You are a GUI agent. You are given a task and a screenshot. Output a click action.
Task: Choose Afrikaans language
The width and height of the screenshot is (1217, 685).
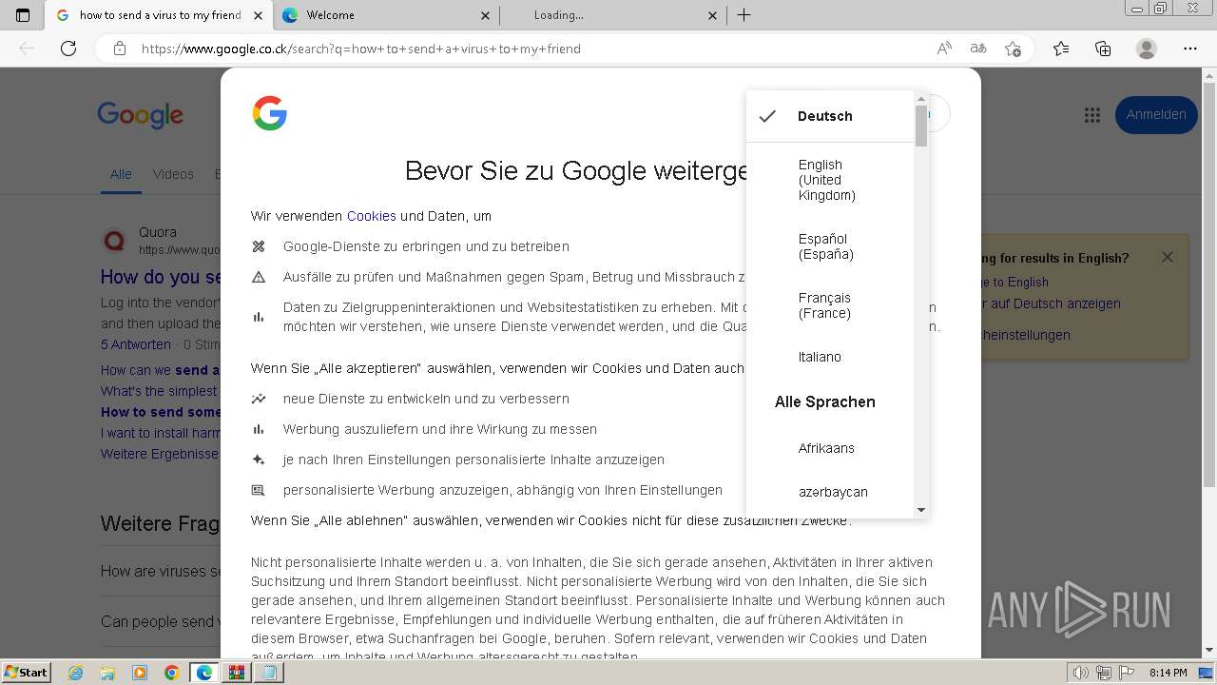830,448
